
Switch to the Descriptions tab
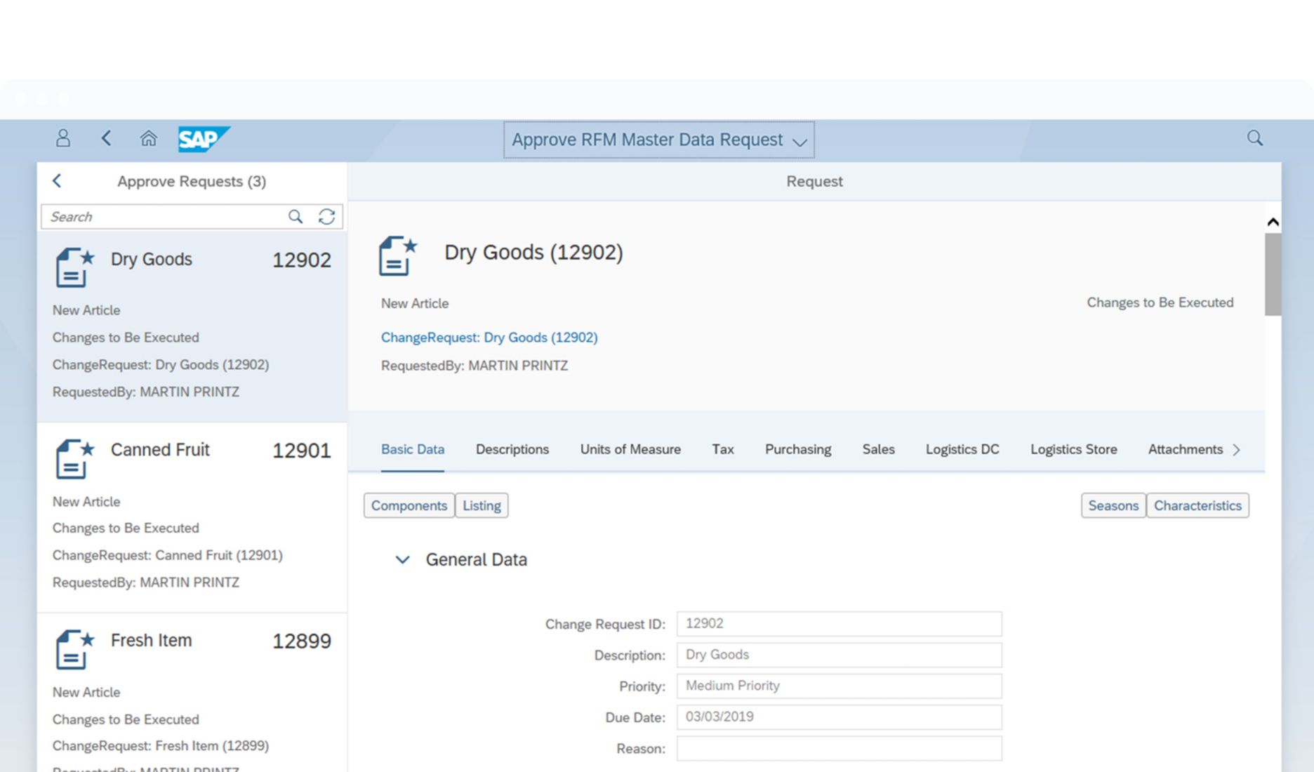click(x=512, y=449)
